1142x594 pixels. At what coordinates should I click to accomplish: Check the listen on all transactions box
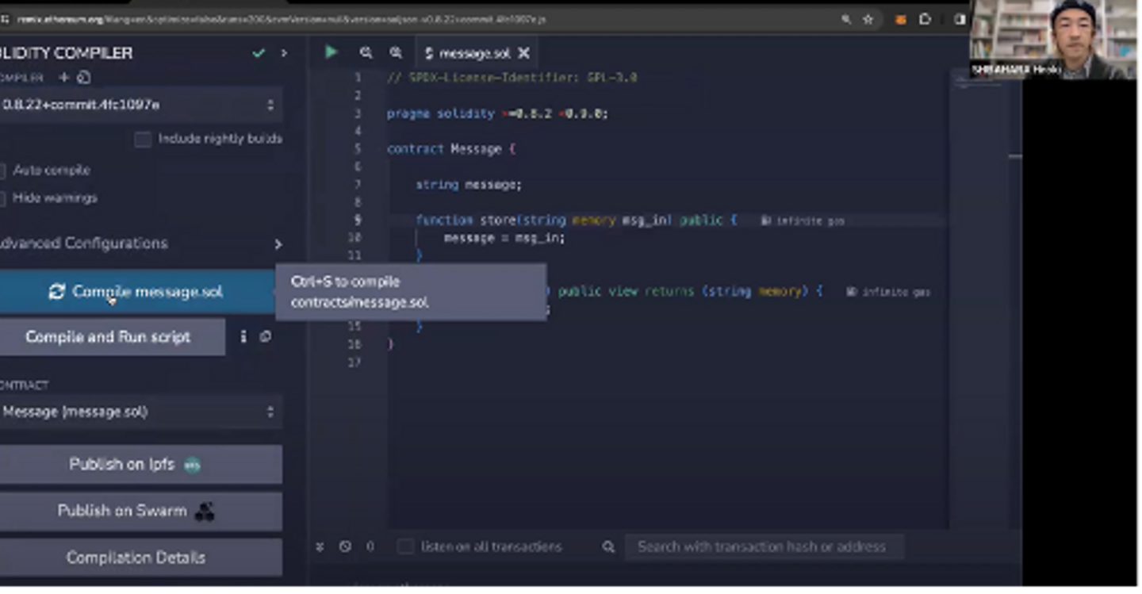(x=405, y=546)
